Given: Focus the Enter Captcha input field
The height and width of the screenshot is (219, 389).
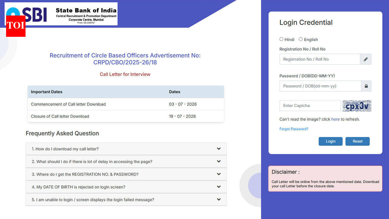Looking at the screenshot, I should 310,106.
